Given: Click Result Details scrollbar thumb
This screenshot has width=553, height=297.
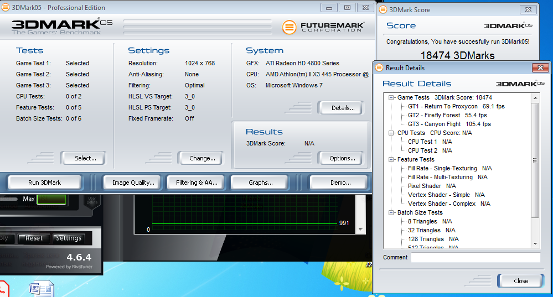Looking at the screenshot, I should click(x=535, y=160).
